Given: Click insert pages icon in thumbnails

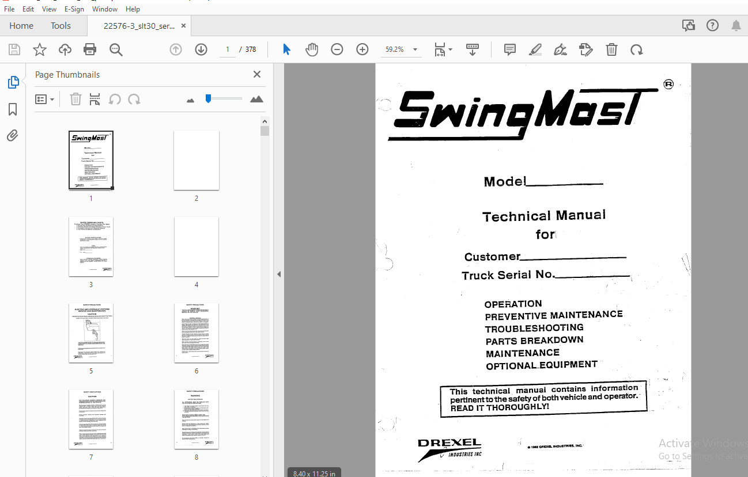Looking at the screenshot, I should (x=95, y=99).
